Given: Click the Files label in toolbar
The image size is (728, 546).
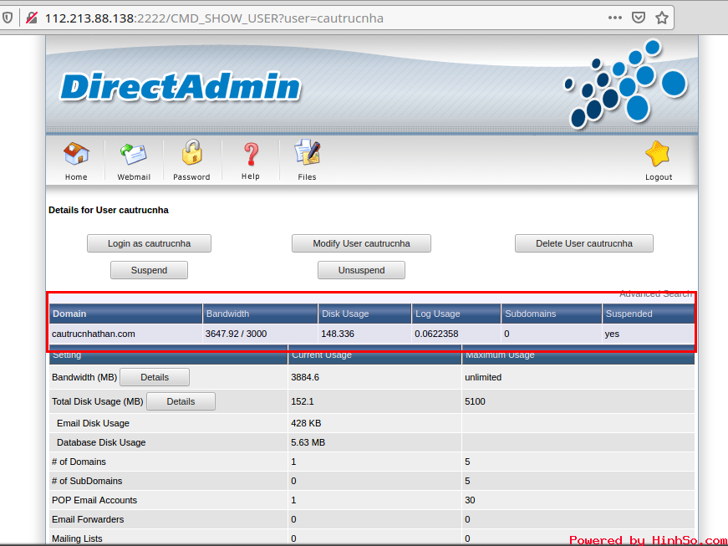Looking at the screenshot, I should (307, 177).
